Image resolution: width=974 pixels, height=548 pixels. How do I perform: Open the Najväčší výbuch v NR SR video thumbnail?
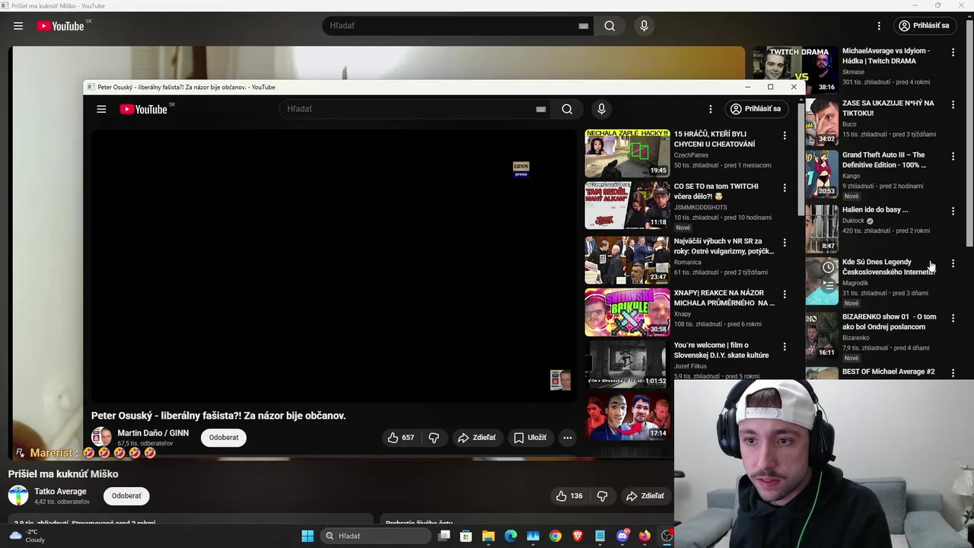[627, 260]
